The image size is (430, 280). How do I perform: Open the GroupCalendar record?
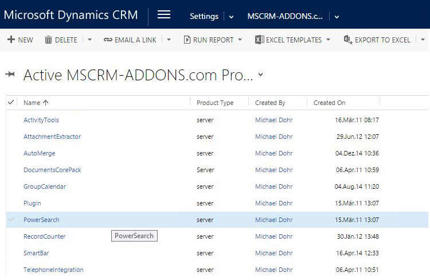[x=45, y=186]
